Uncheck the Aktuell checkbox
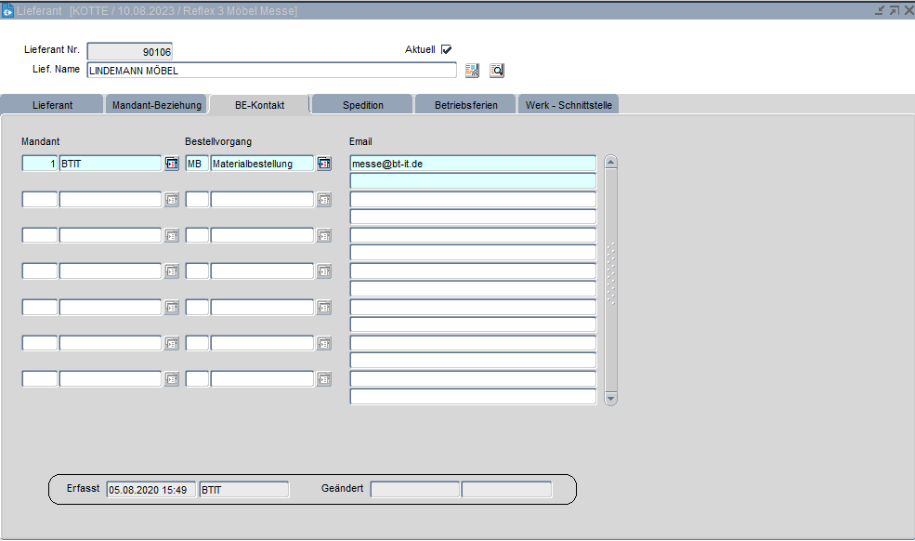This screenshot has height=541, width=915. pos(446,50)
